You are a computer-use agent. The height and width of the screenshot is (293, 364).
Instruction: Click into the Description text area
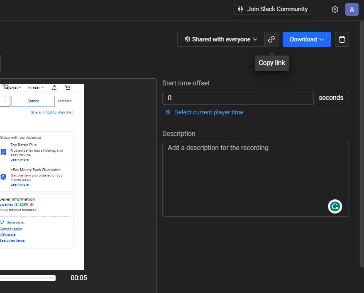[255, 179]
